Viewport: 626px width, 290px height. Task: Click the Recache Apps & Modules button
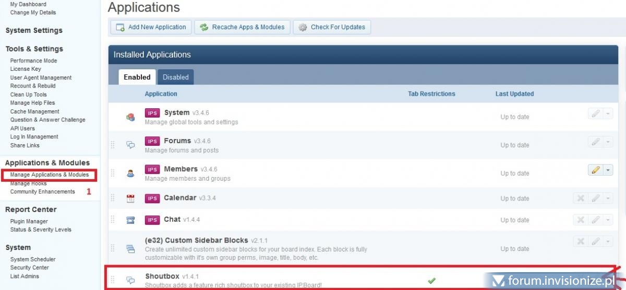coord(242,27)
